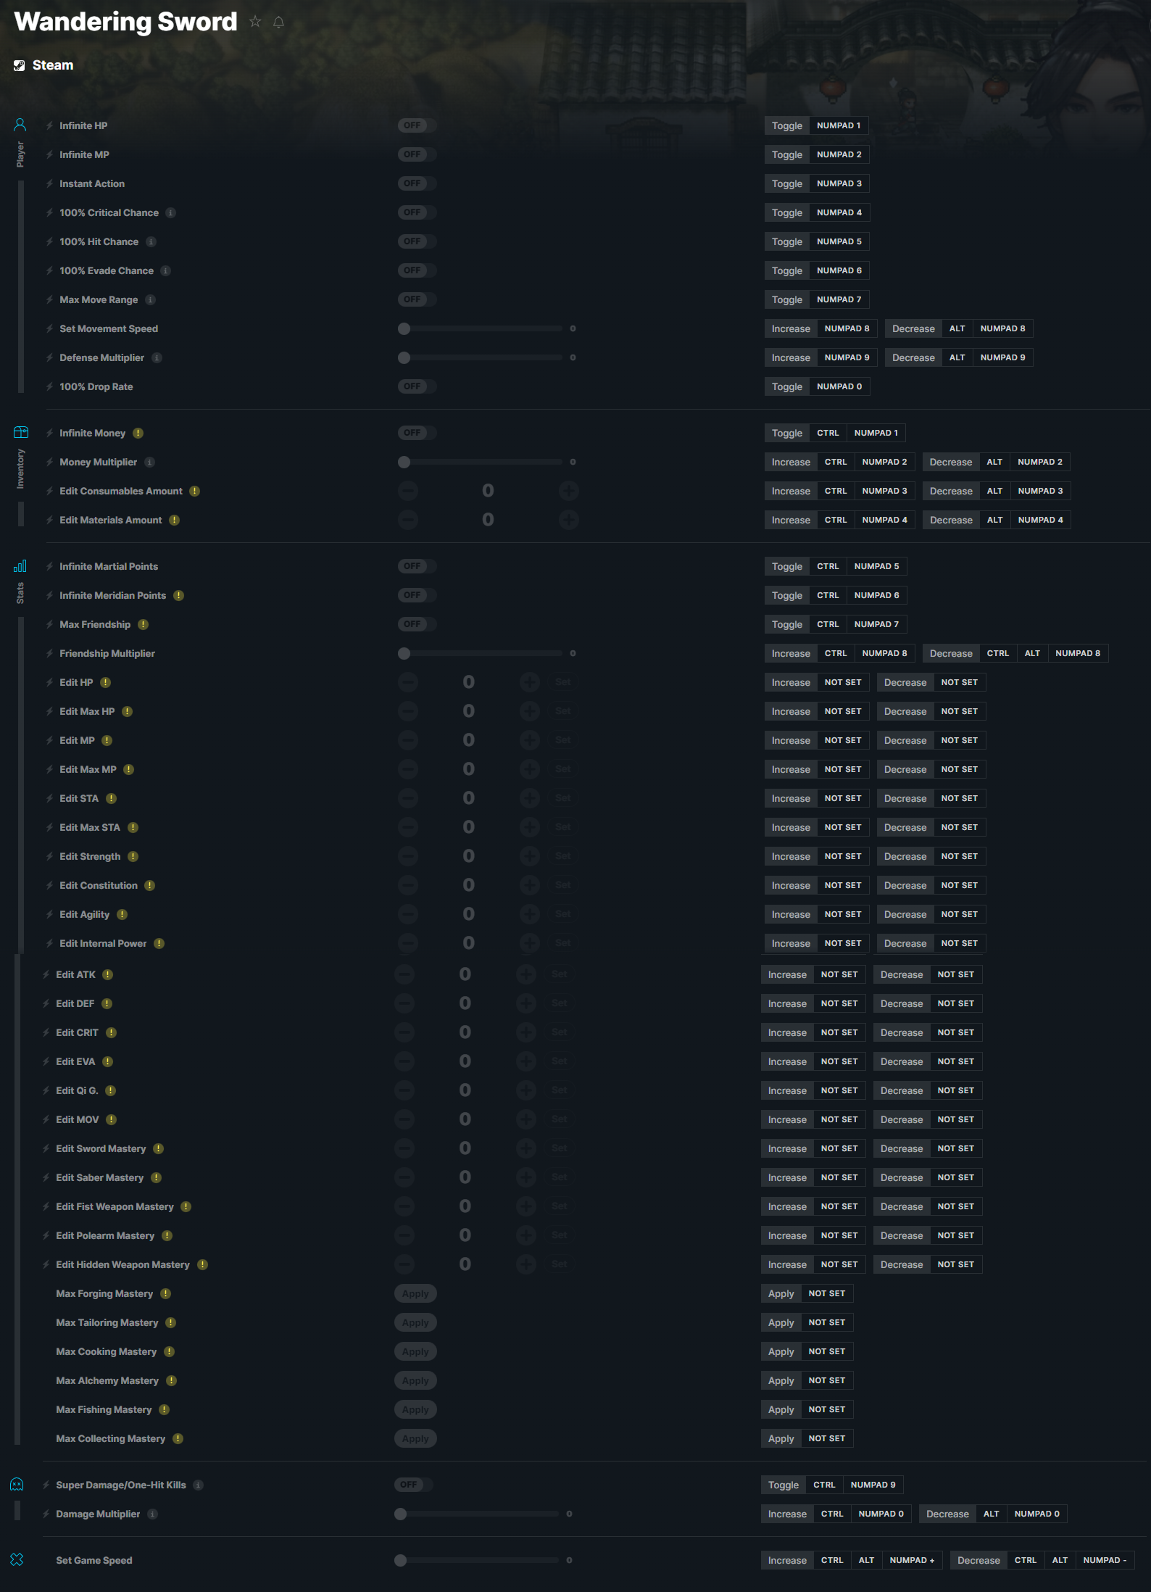Enable Super Damage/One-Hit Kills toggle
This screenshot has width=1151, height=1592.
[x=413, y=1485]
